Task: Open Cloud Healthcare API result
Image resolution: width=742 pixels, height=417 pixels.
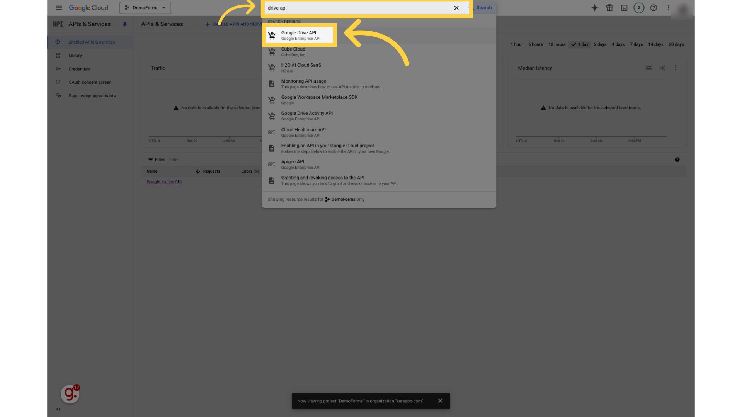Action: [x=379, y=132]
